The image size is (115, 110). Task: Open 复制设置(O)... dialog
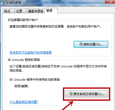pyautogui.click(x=91, y=44)
